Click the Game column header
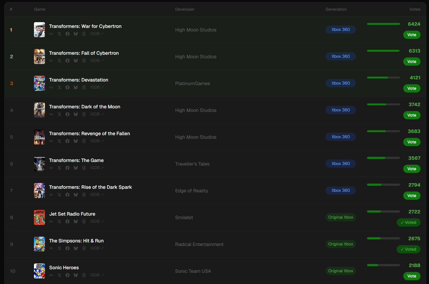 [40, 9]
